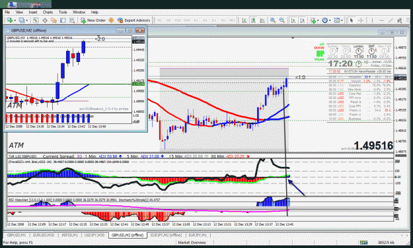Toggle the Expert Advisors button
Viewport: 413px width, 248px height.
pos(133,20)
